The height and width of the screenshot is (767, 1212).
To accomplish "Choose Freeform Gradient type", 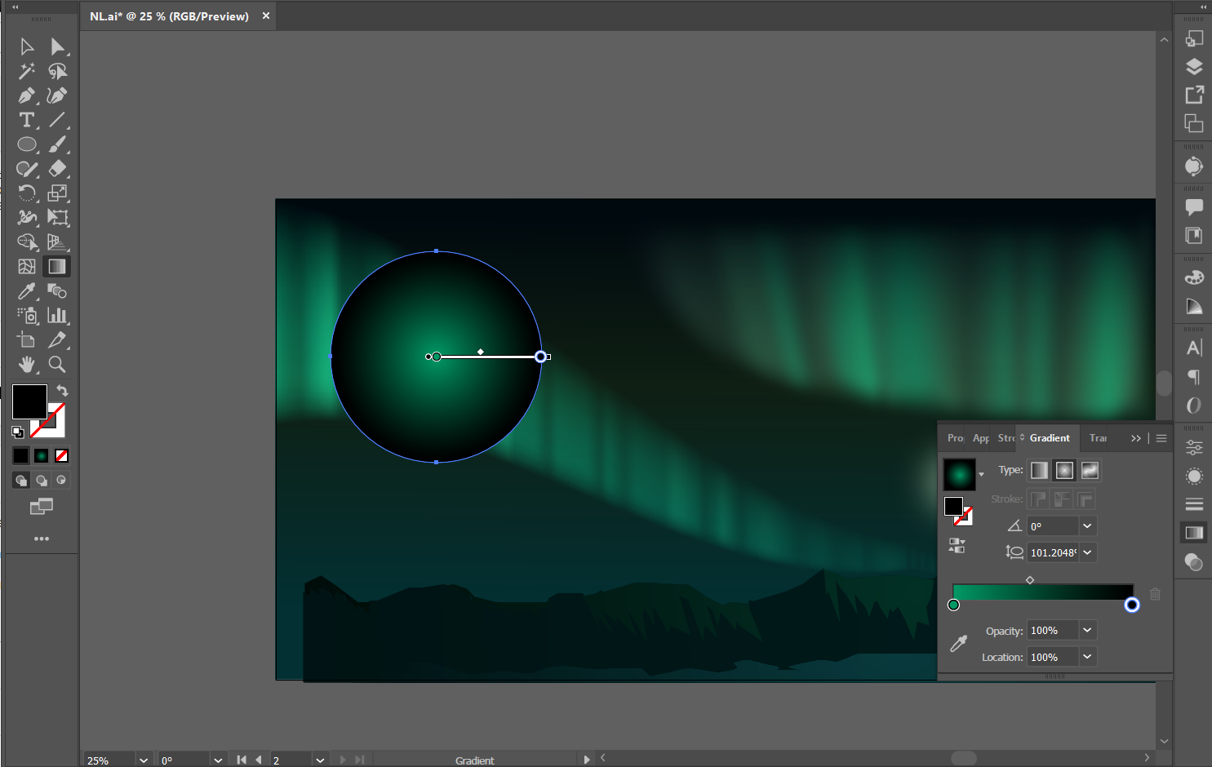I will click(x=1090, y=470).
